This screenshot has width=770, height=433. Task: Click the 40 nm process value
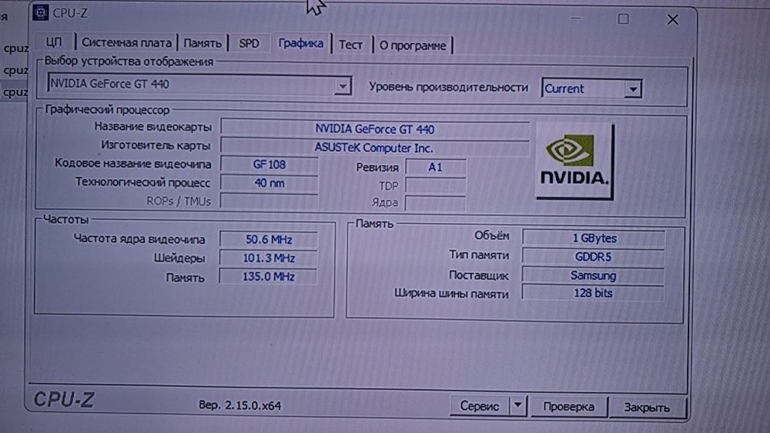[x=269, y=183]
